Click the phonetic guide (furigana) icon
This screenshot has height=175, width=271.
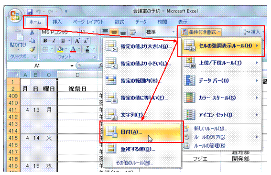(x=87, y=49)
